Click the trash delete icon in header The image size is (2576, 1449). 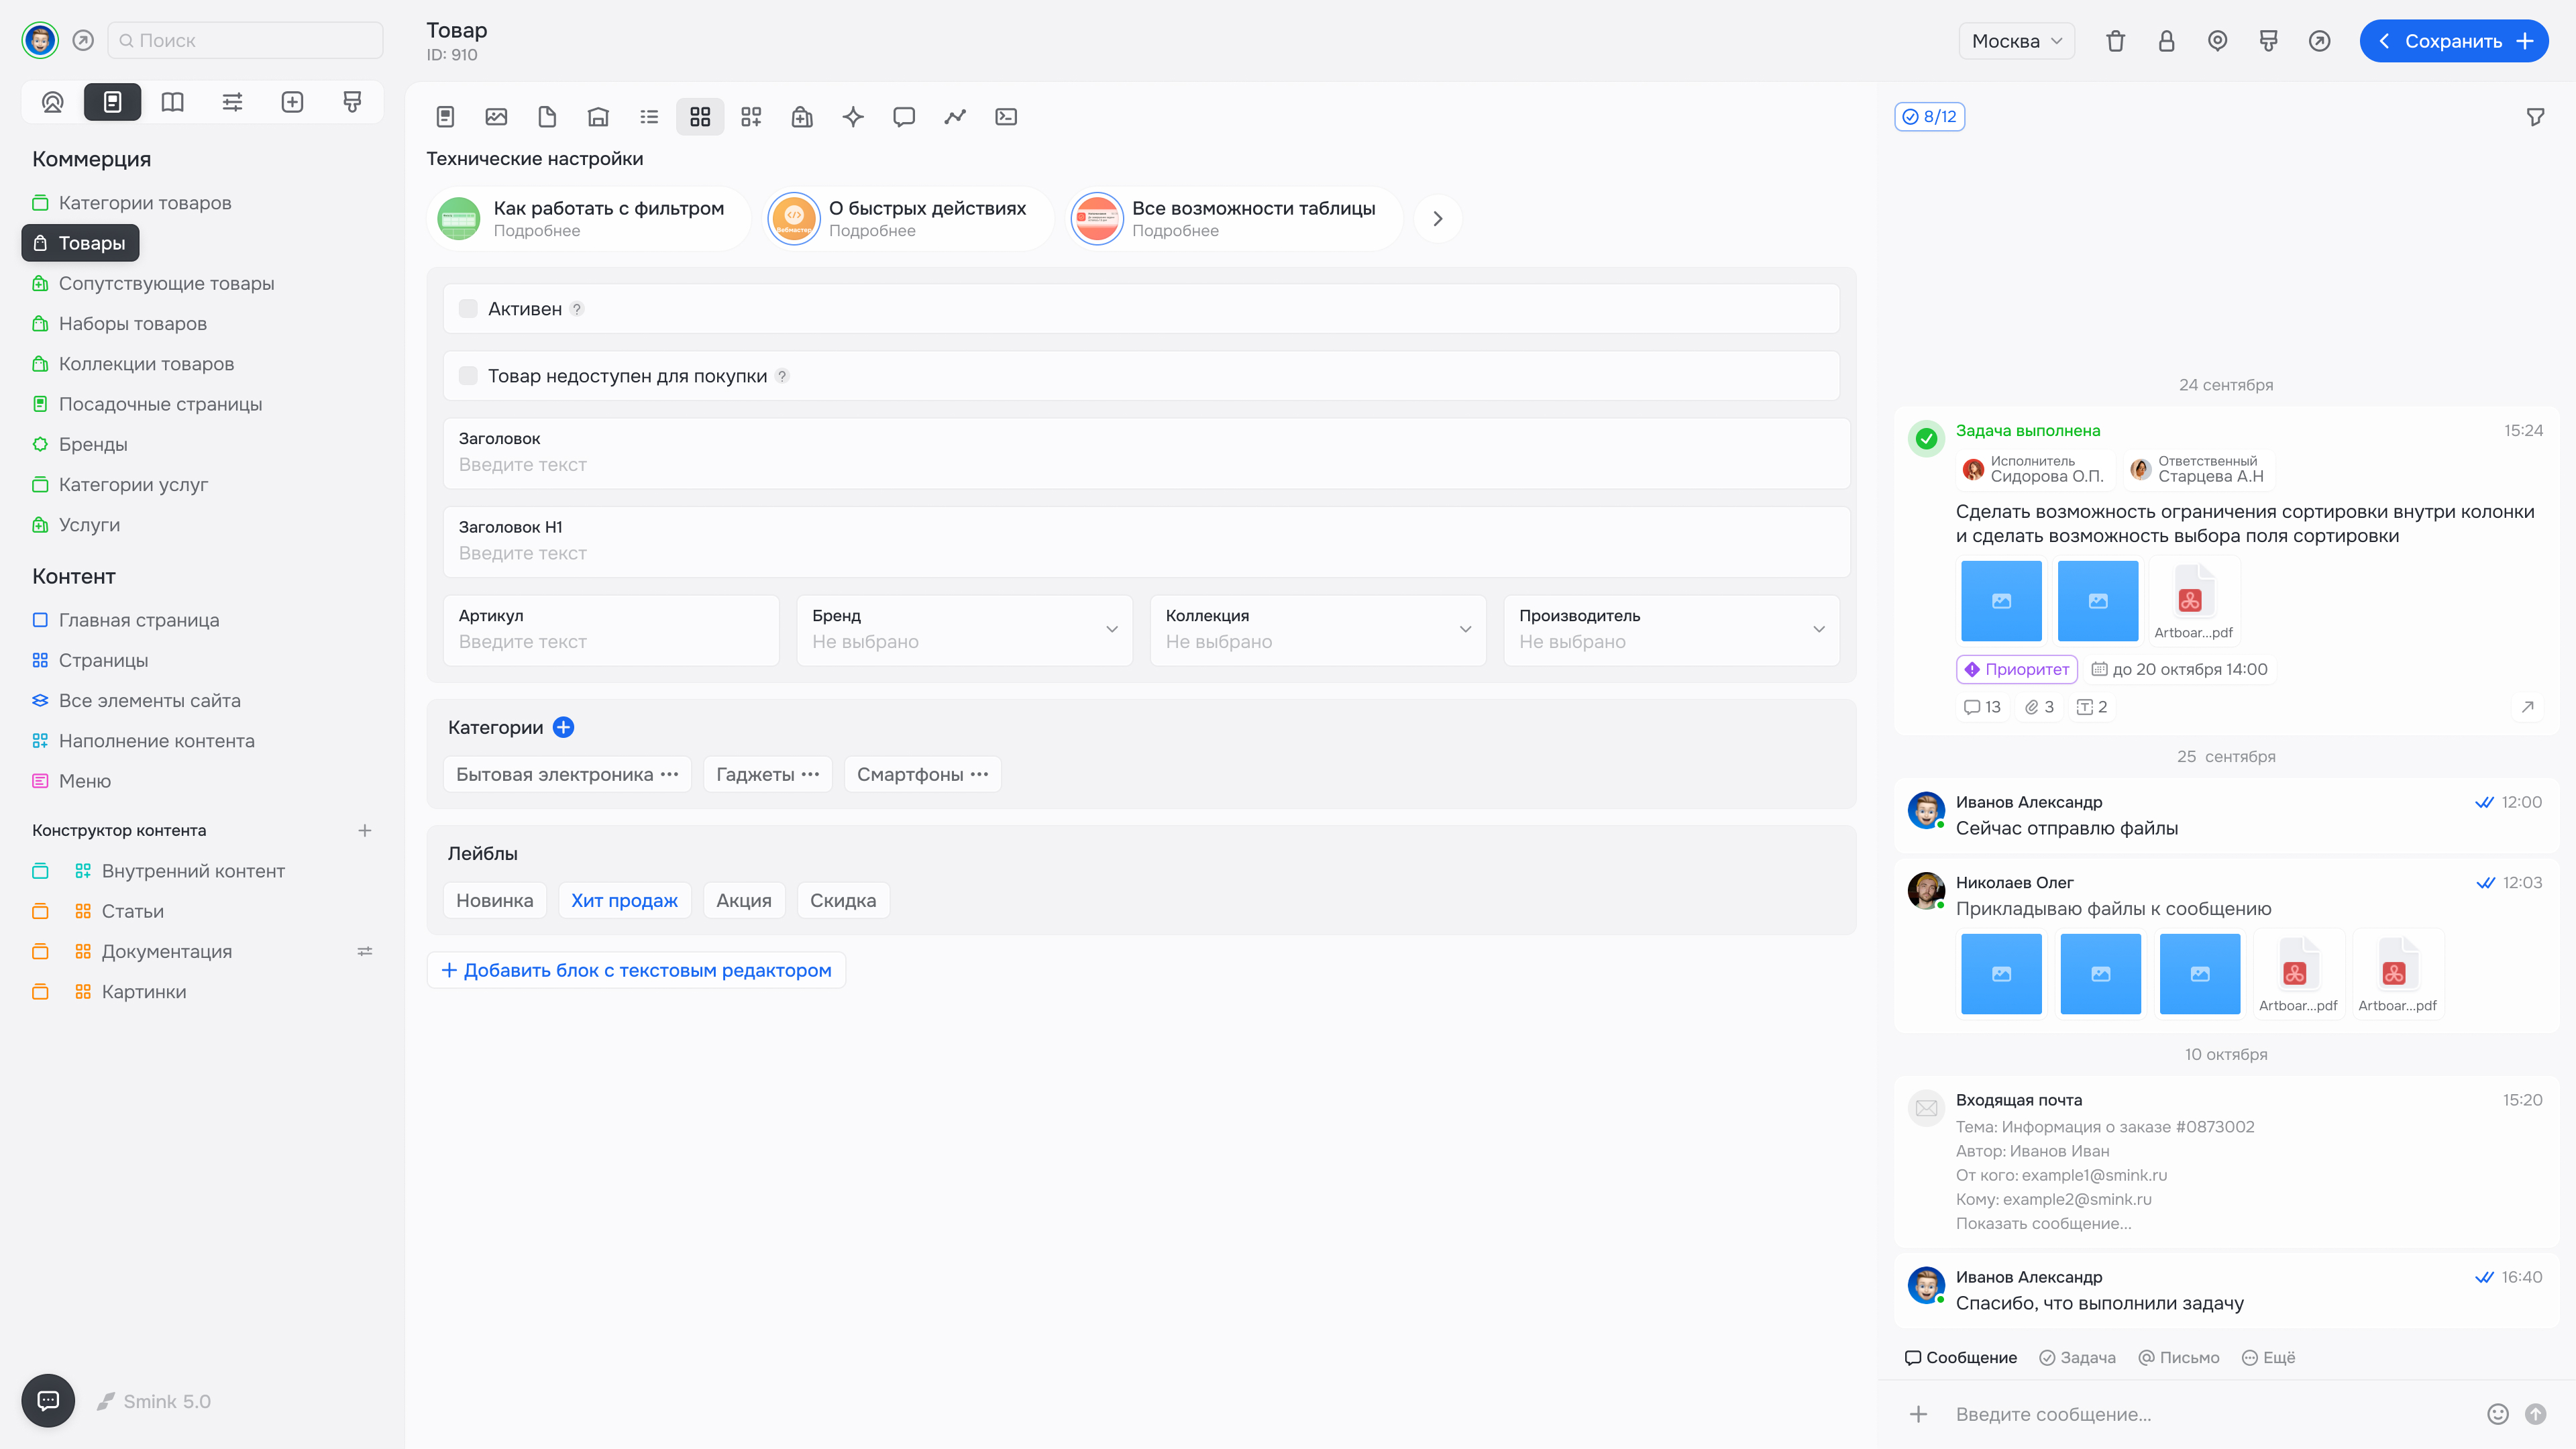pyautogui.click(x=2115, y=41)
